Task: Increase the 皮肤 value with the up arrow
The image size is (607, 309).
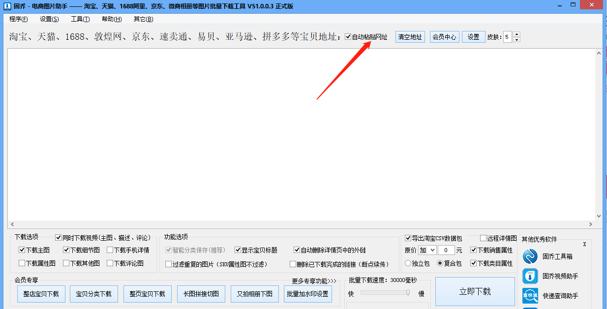Action: (516, 34)
